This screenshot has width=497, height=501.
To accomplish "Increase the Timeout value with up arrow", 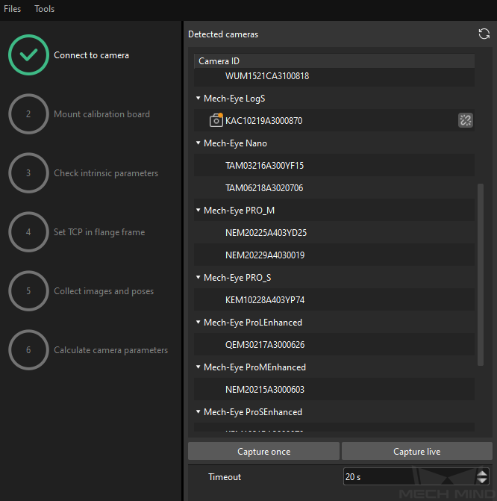I will [x=482, y=473].
